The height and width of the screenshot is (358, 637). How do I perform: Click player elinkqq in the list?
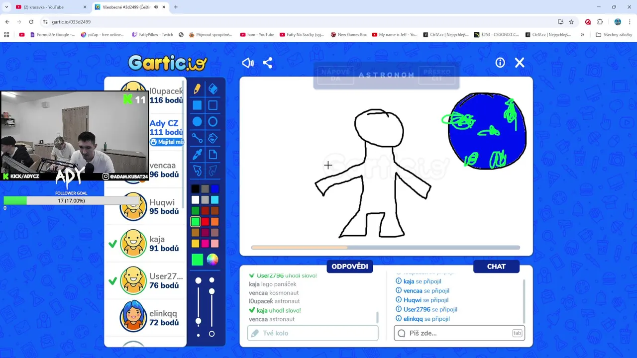coord(145,317)
